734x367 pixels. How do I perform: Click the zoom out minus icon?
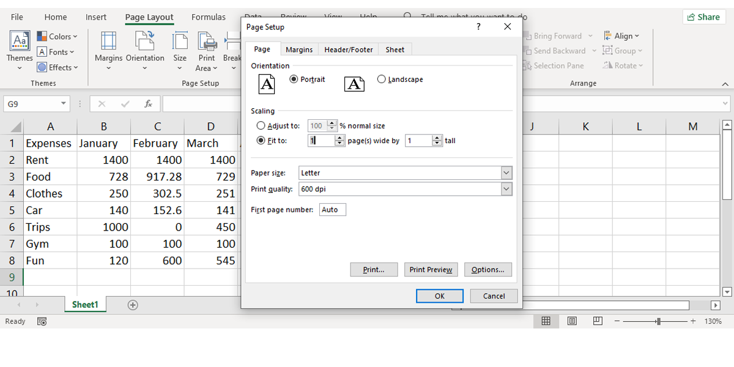(617, 321)
